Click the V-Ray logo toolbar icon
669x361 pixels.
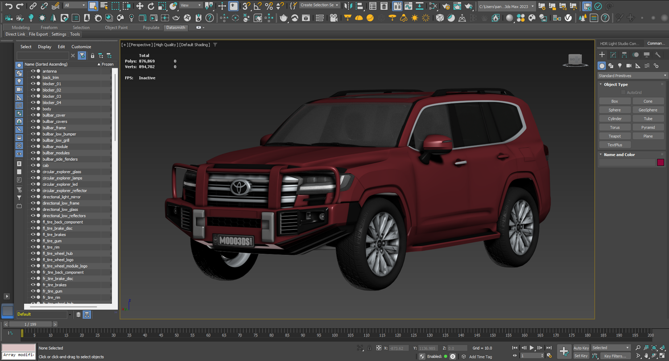[x=568, y=18]
